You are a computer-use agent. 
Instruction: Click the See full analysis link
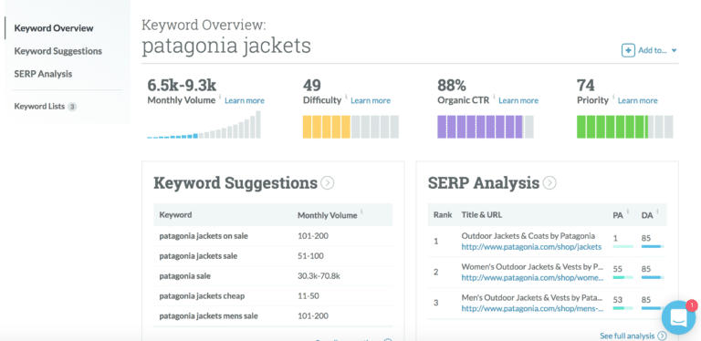point(627,336)
